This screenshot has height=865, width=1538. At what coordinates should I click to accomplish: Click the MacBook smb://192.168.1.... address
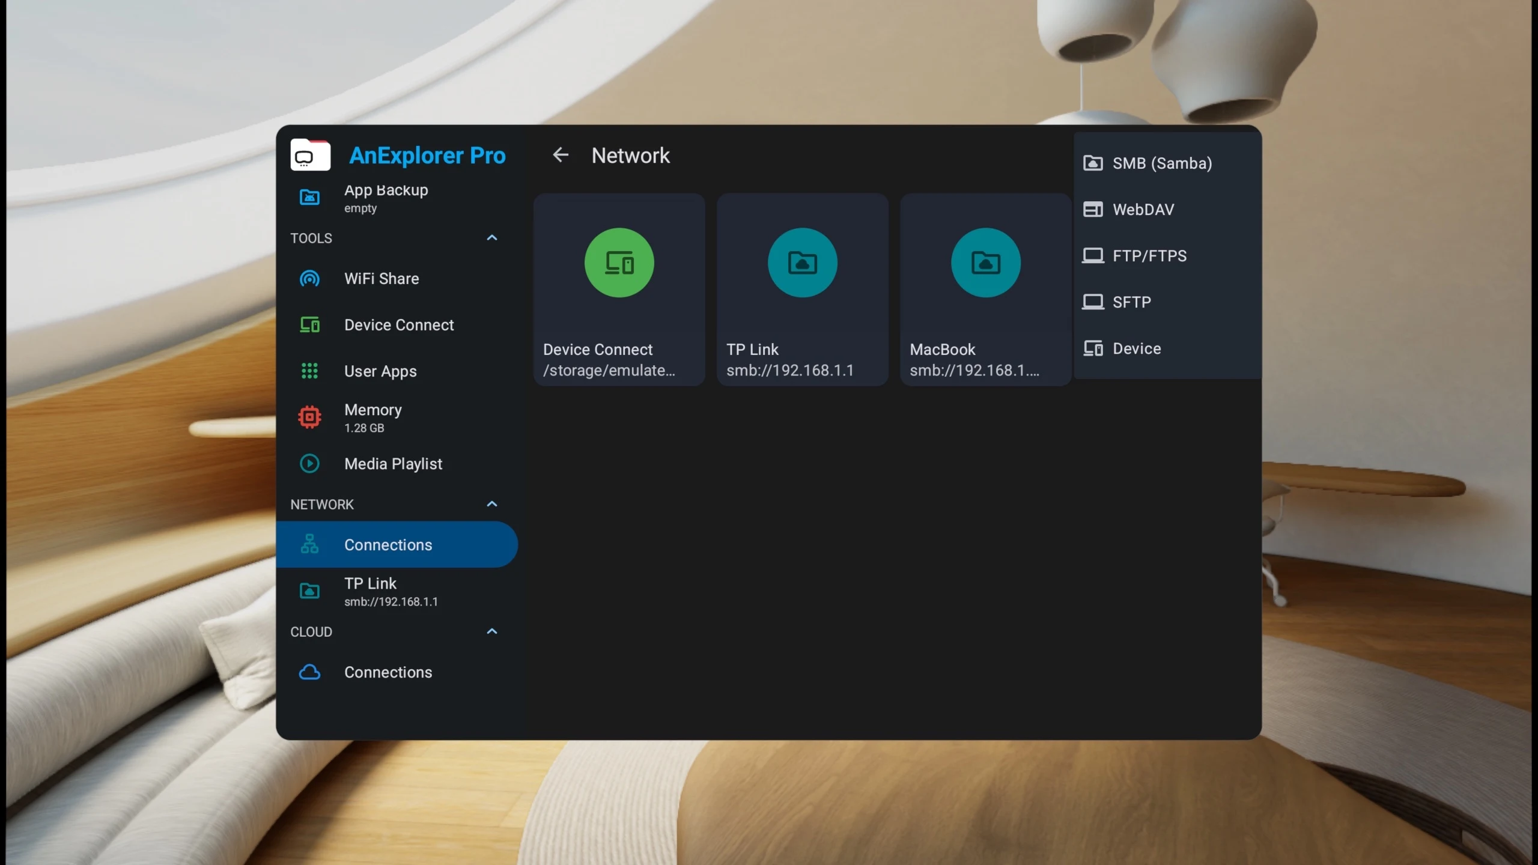click(x=974, y=371)
